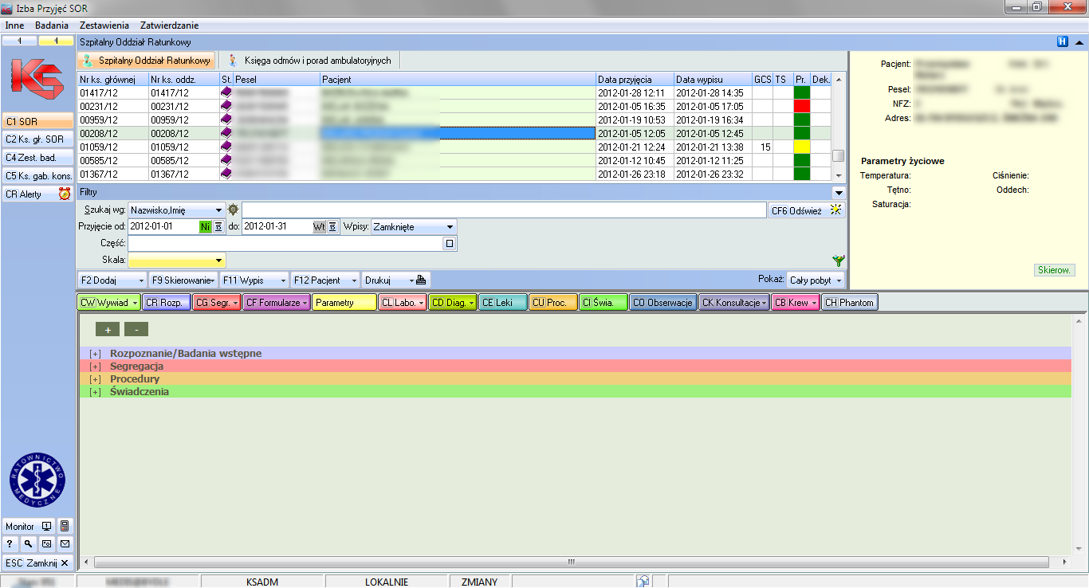Open help with the question mark icon
Screen dimensions: 1089x588
10,544
